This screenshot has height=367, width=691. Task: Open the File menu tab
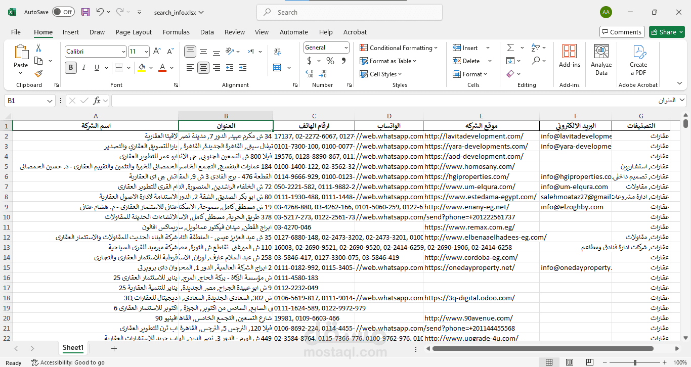click(x=16, y=32)
